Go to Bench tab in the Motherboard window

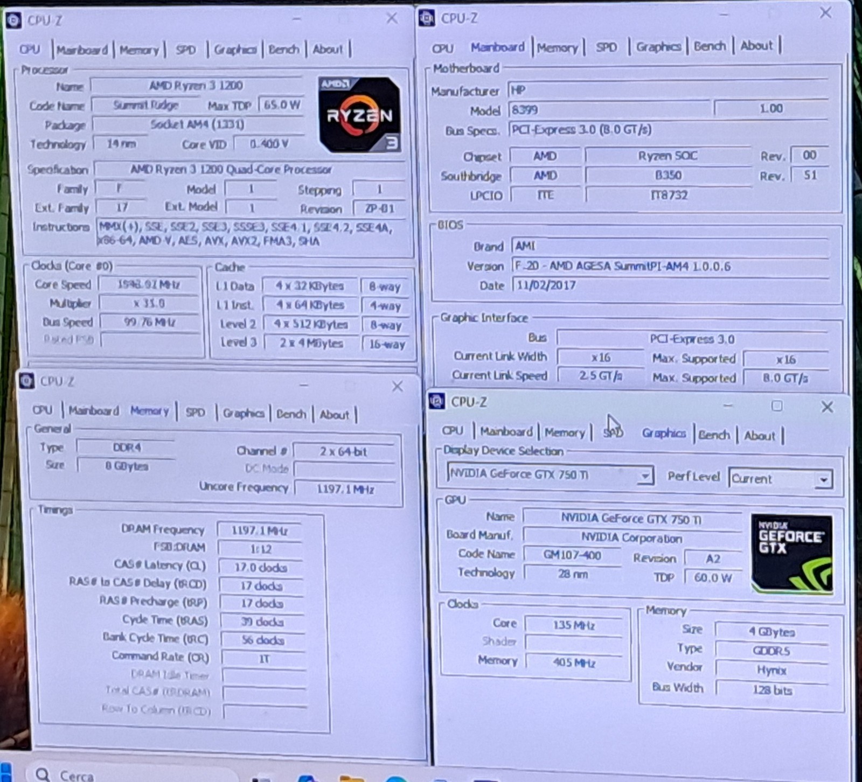[x=710, y=46]
